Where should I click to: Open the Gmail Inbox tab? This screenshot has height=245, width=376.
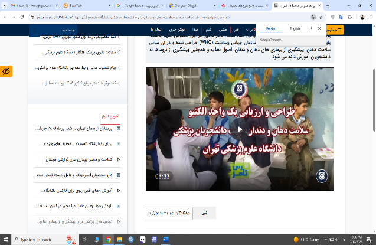34,5
